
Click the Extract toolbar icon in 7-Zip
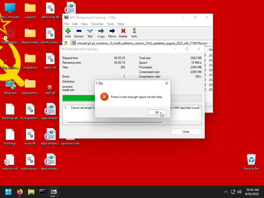pos(79,33)
